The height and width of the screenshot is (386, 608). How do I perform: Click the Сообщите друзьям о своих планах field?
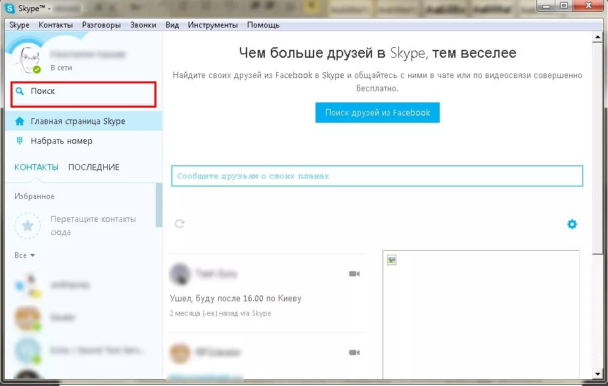tap(377, 176)
